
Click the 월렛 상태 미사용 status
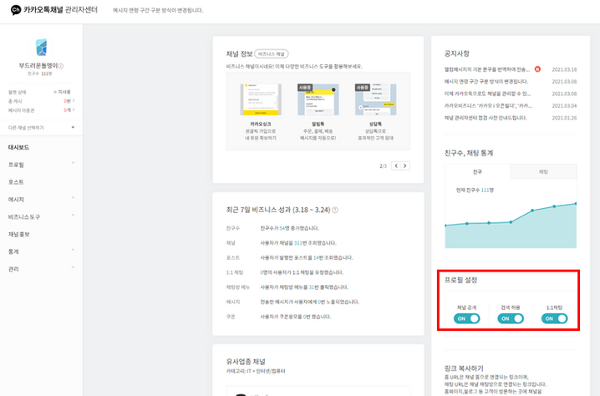(63, 92)
